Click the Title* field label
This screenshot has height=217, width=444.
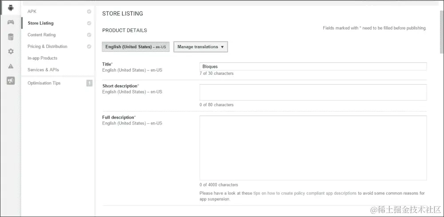tap(107, 64)
